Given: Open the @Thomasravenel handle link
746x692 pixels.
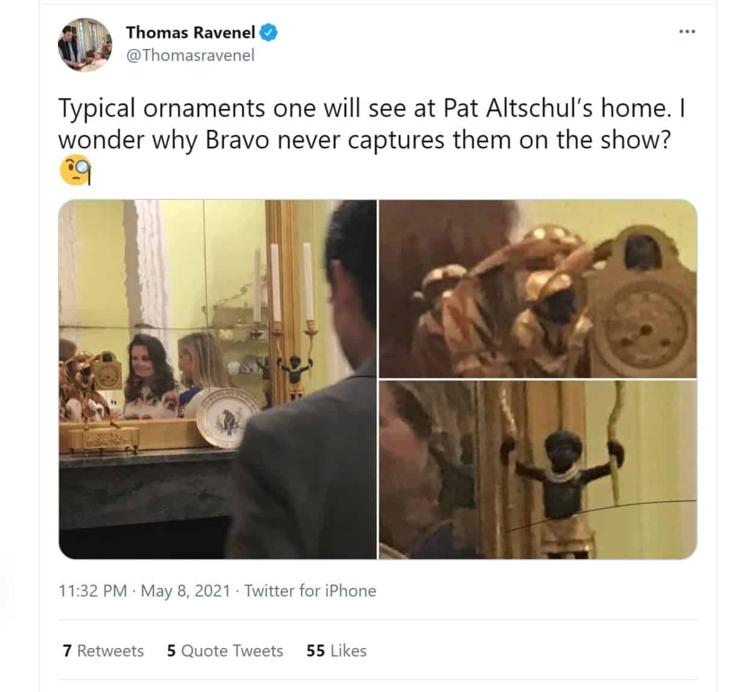Looking at the screenshot, I should pyautogui.click(x=190, y=56).
